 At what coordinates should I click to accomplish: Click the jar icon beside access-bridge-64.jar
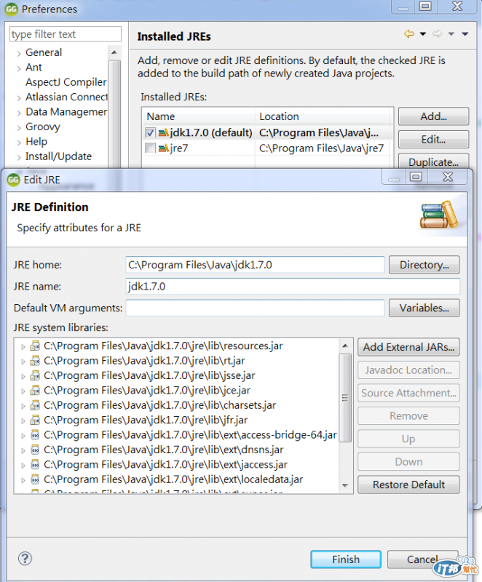pos(35,434)
